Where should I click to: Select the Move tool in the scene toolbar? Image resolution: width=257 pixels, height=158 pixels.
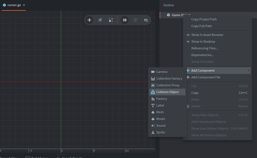pyautogui.click(x=89, y=20)
